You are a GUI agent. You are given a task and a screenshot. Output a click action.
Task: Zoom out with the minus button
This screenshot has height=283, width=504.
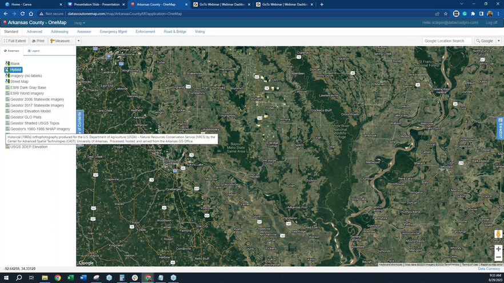click(498, 257)
